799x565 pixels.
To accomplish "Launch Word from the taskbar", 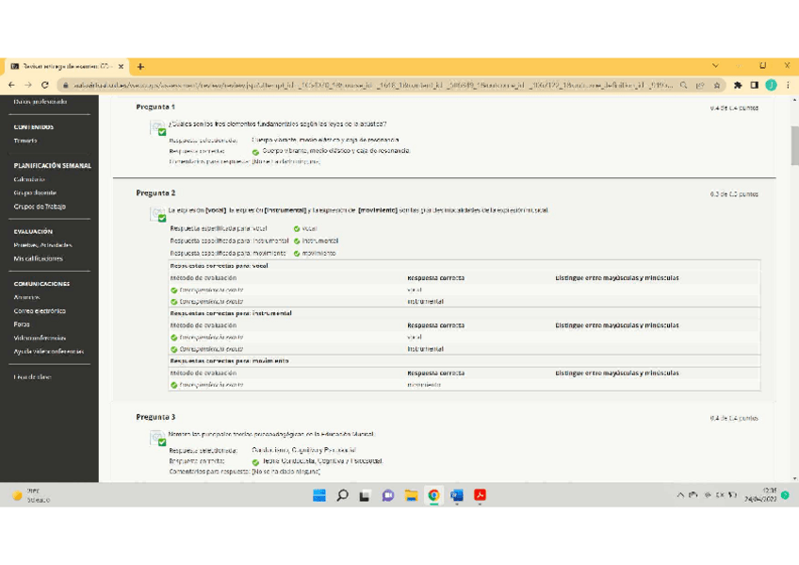I will coord(457,495).
